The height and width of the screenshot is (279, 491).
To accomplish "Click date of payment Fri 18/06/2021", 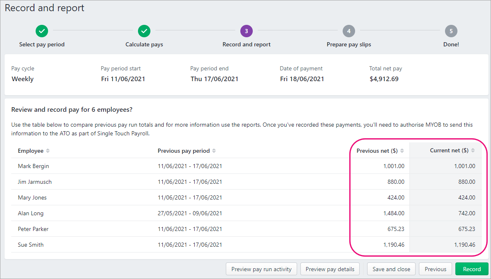I will click(302, 79).
